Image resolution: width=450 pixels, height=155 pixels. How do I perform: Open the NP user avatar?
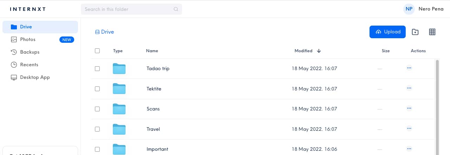[409, 9]
